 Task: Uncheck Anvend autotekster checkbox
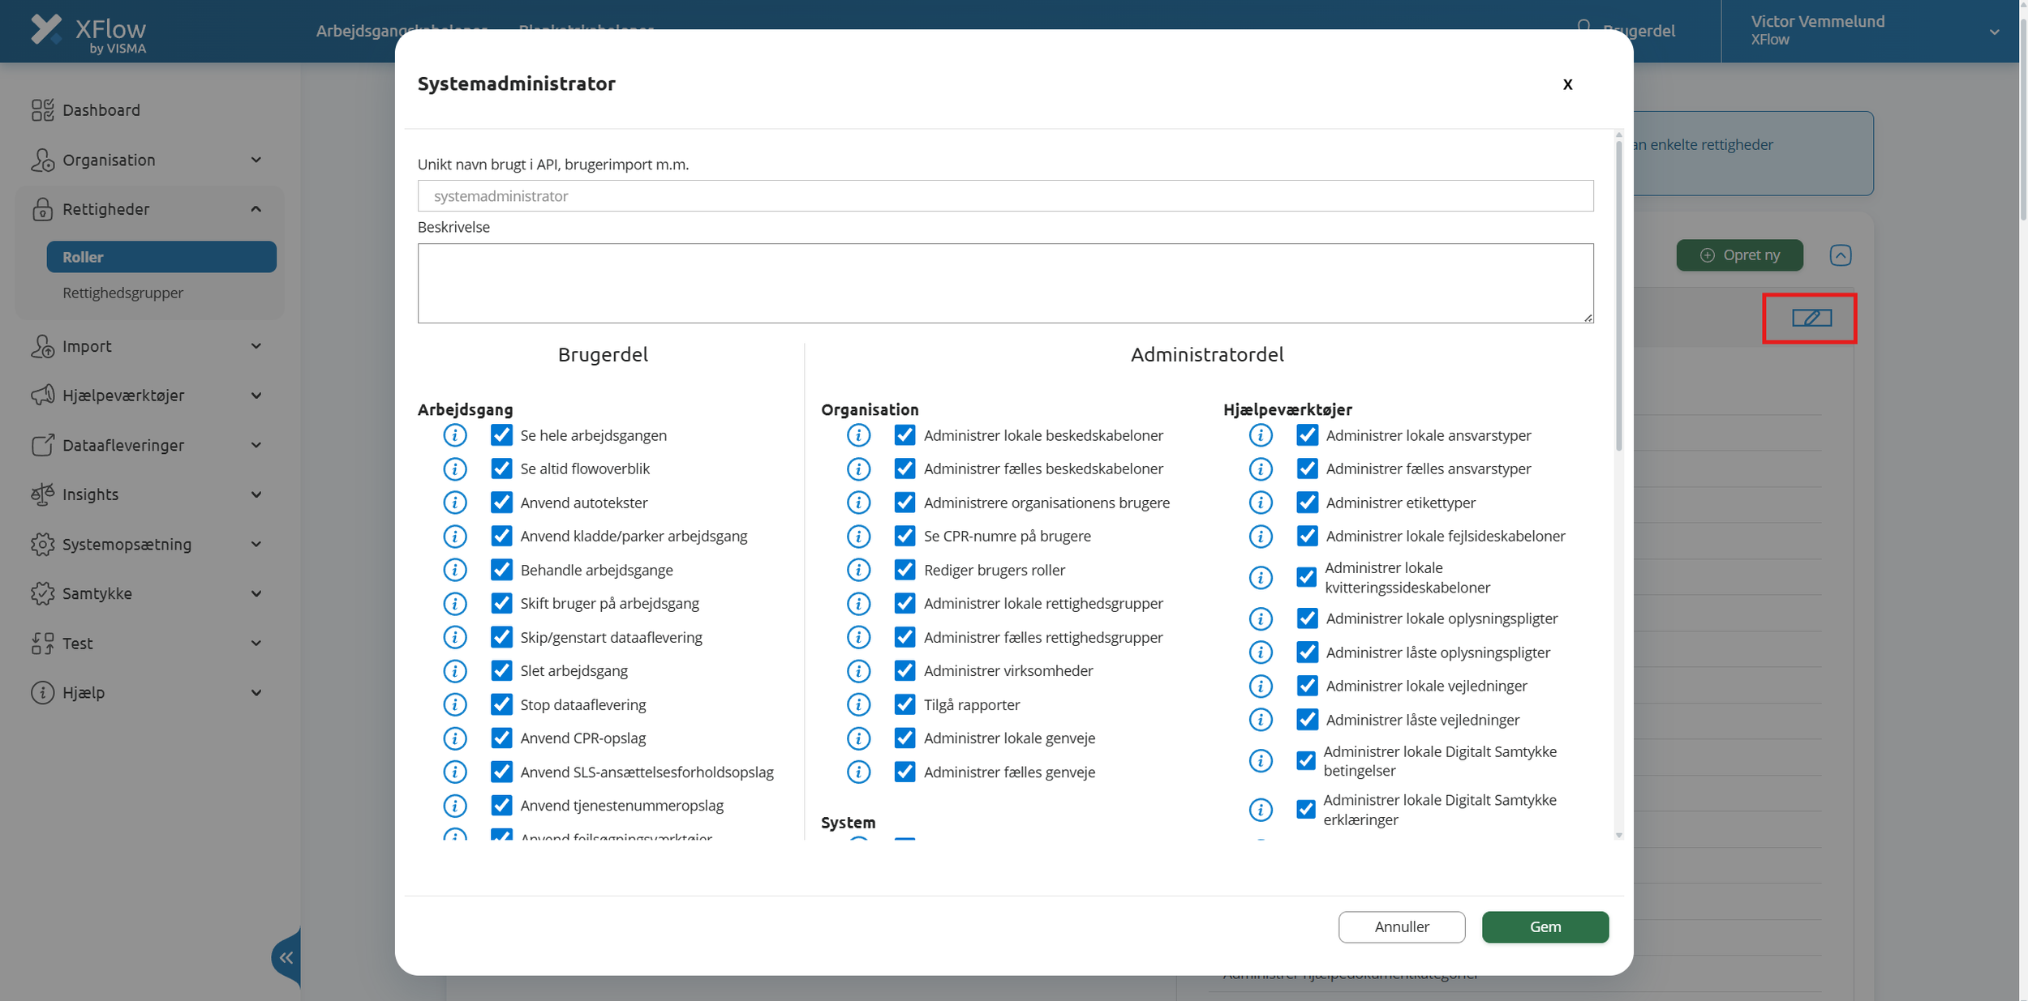pos(501,503)
